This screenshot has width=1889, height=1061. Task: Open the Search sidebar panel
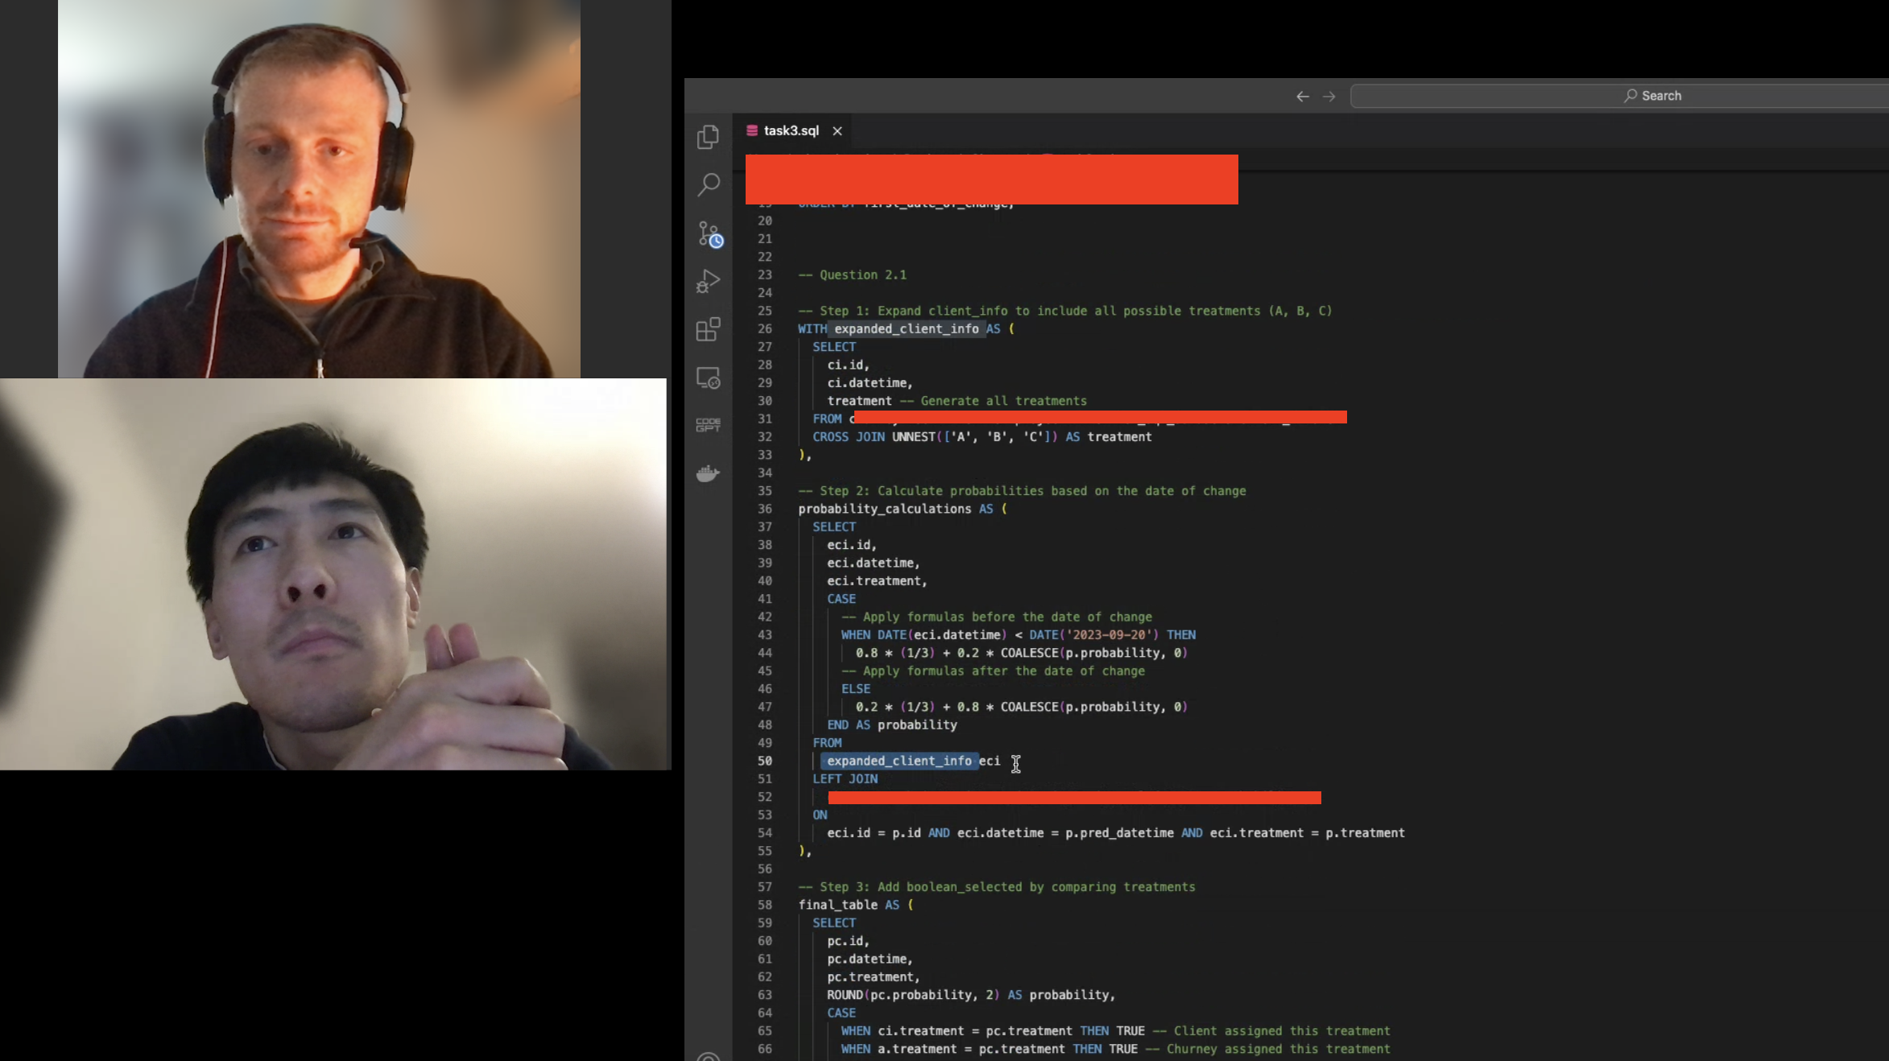[x=708, y=185]
